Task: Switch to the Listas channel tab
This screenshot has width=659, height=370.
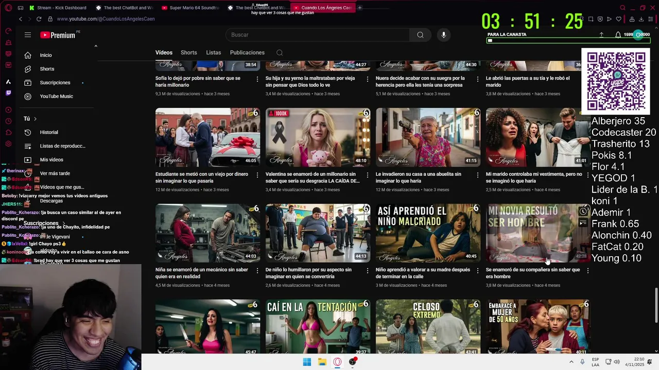Action: point(213,52)
